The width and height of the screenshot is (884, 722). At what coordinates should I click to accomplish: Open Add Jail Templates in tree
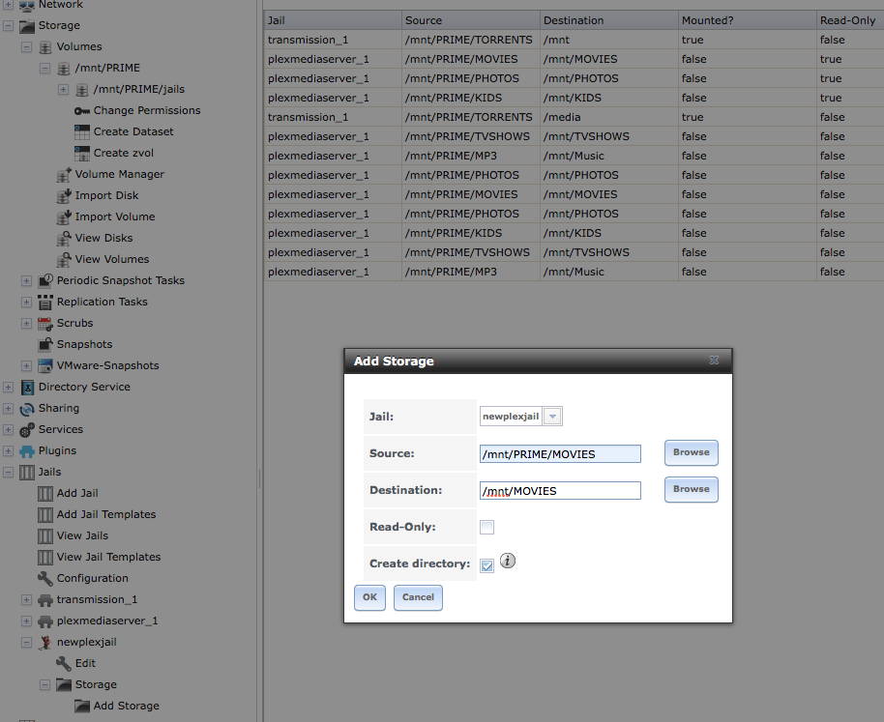pos(106,515)
